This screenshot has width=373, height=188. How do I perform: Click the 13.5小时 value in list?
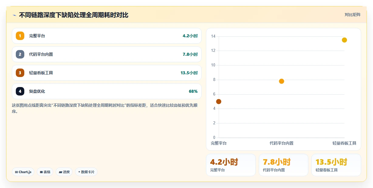point(189,73)
